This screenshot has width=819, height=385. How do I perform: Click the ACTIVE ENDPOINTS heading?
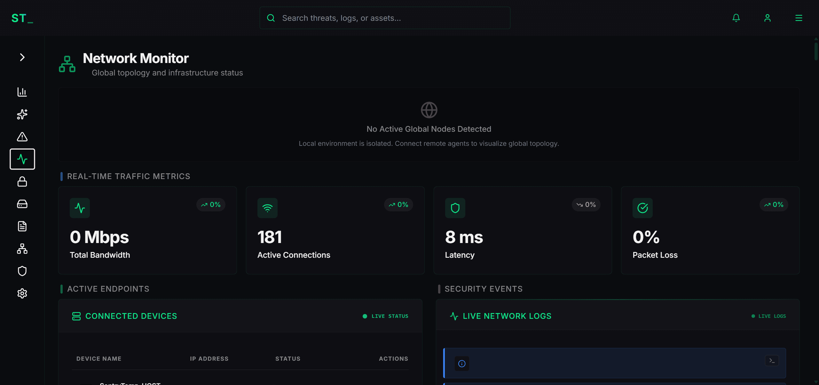tap(108, 289)
